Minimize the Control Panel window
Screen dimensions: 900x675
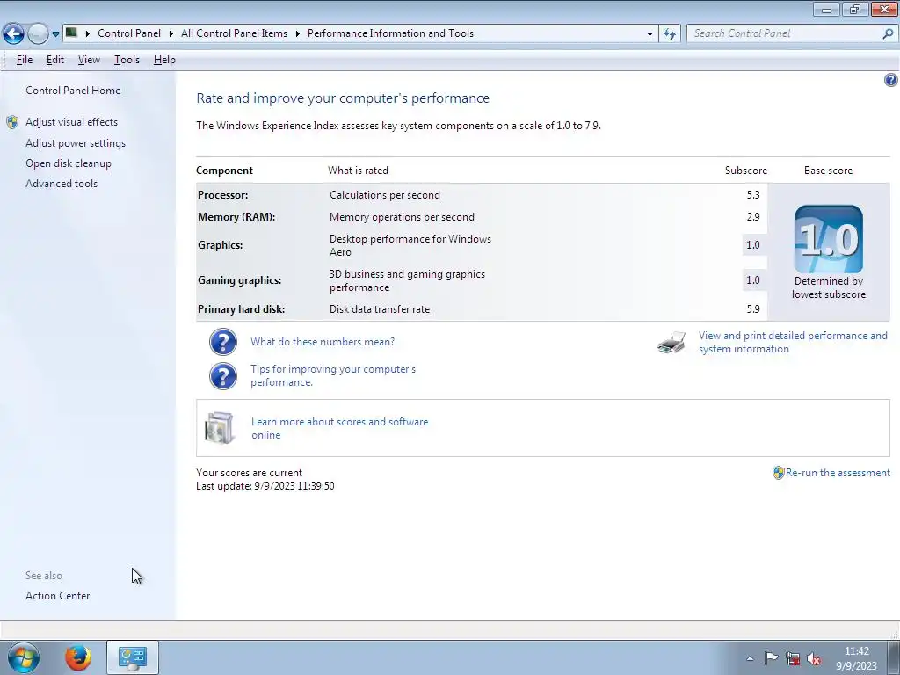(x=826, y=9)
